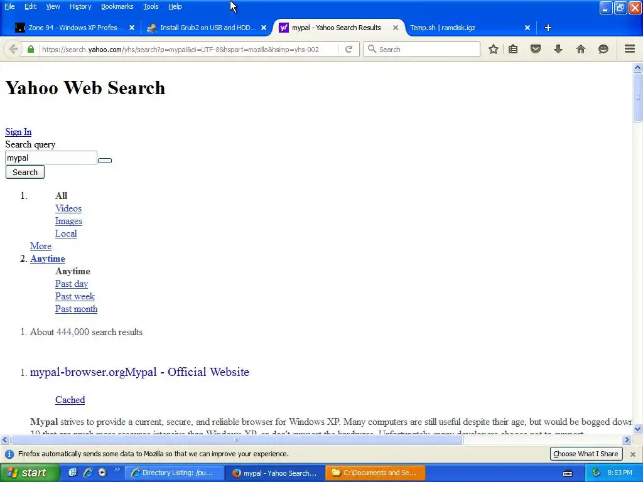Image resolution: width=643 pixels, height=482 pixels.
Task: Close the Zone 94 Windows XP tab
Action: click(132, 28)
